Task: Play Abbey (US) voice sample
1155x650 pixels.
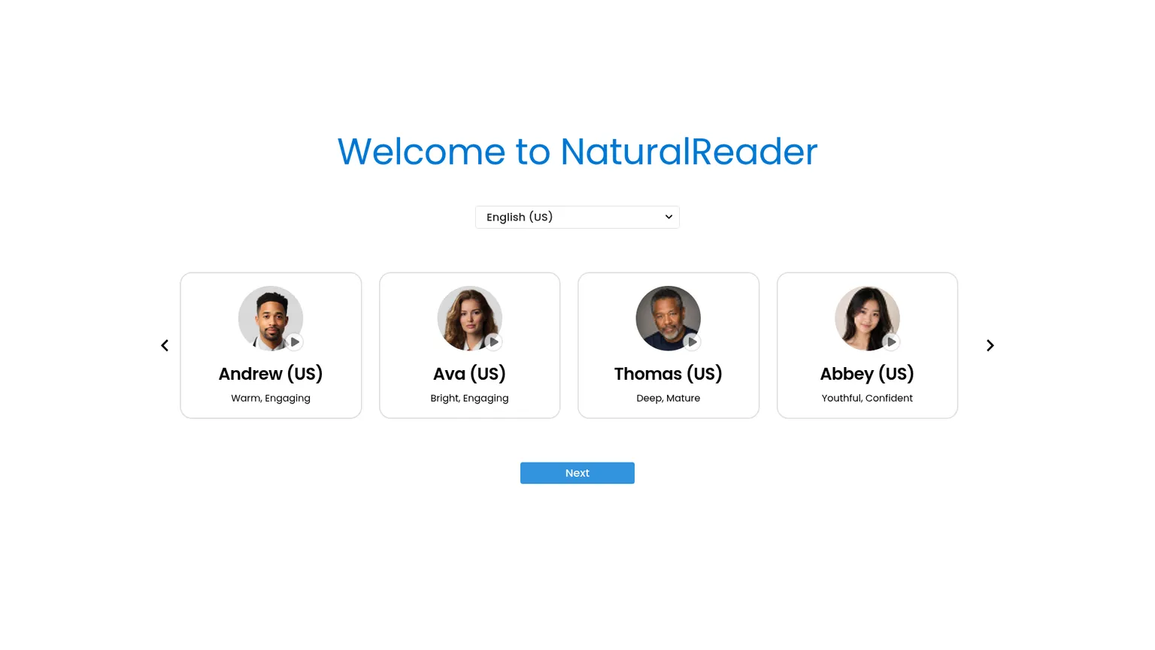Action: pos(891,342)
